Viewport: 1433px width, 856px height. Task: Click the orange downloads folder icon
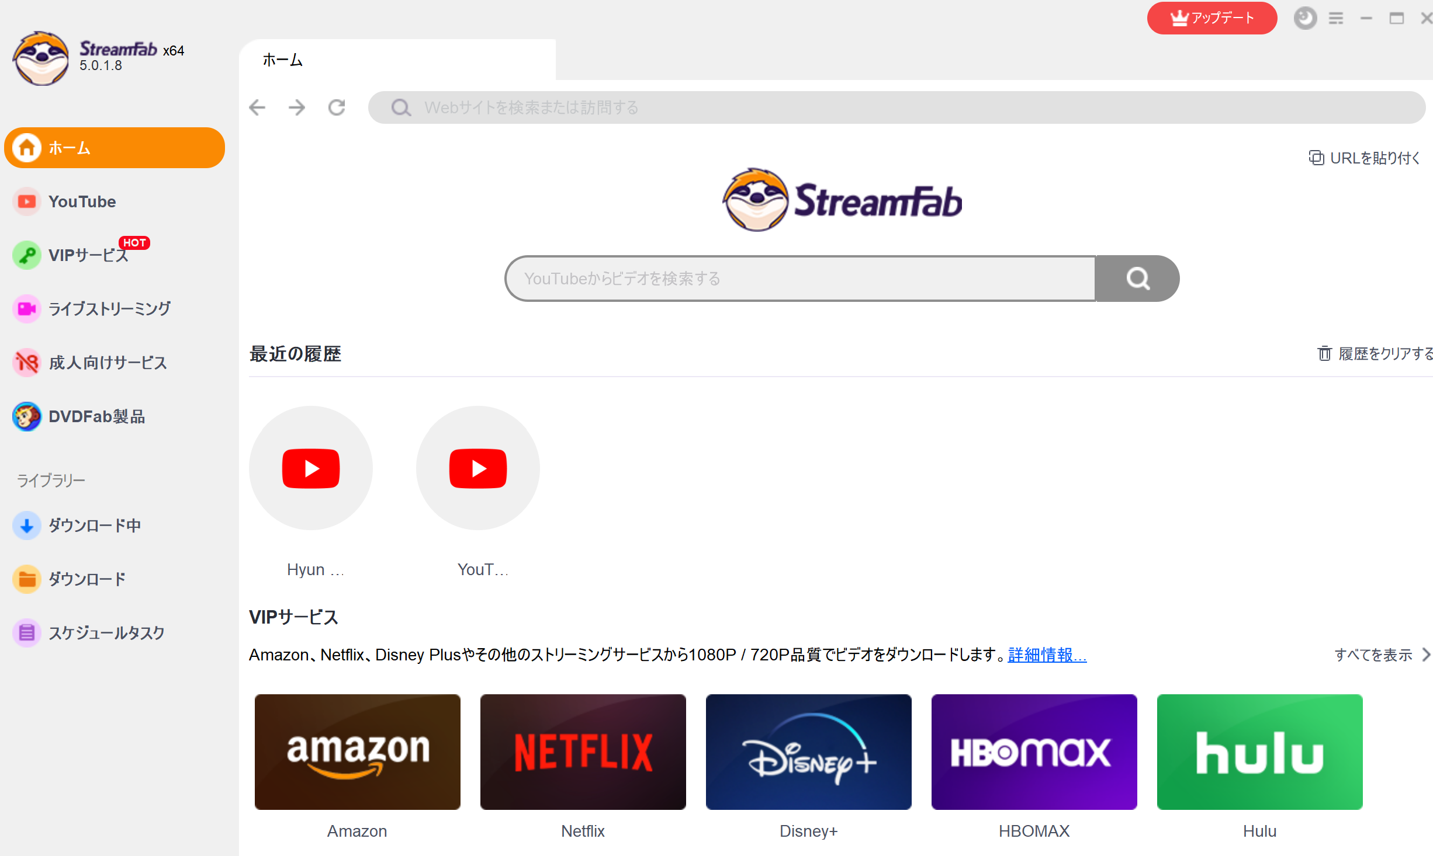point(27,579)
